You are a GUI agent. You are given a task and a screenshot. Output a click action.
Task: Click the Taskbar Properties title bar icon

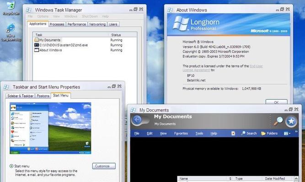coord(6,87)
